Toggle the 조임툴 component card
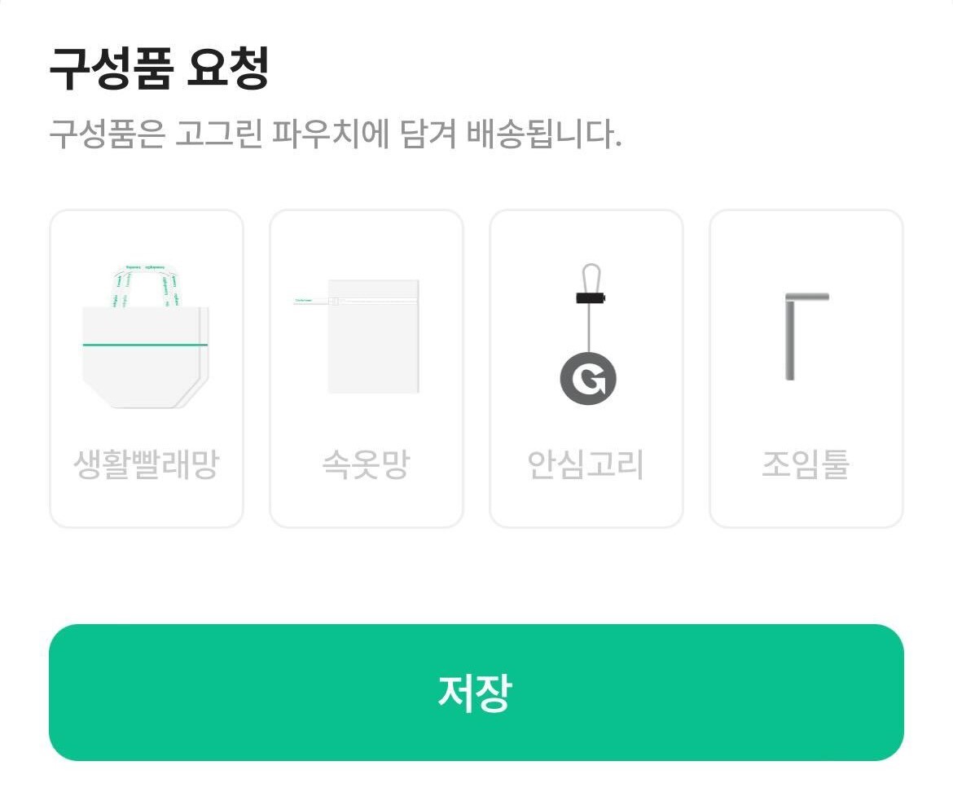 tap(806, 368)
